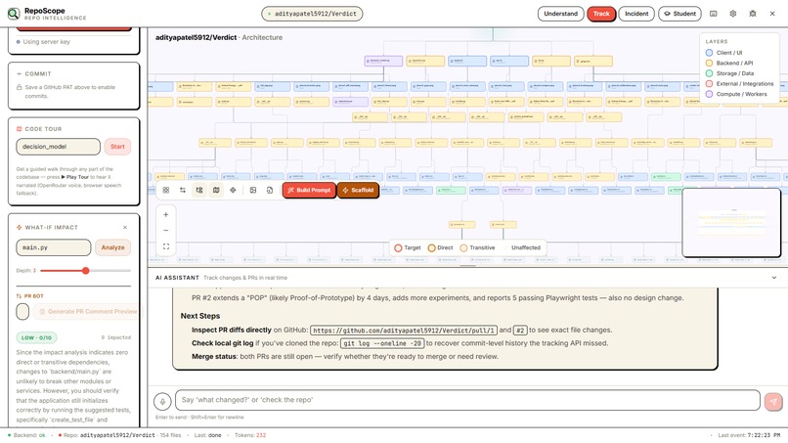Zoom out of the architecture graph
Viewport: 788px width, 443px height.
click(x=166, y=230)
